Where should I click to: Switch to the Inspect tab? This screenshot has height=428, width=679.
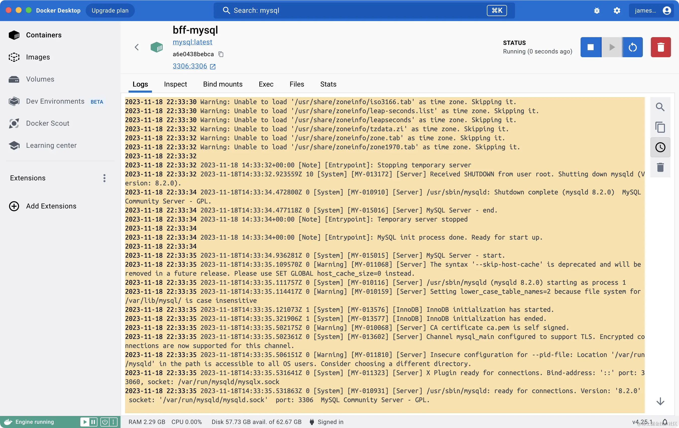pyautogui.click(x=175, y=84)
